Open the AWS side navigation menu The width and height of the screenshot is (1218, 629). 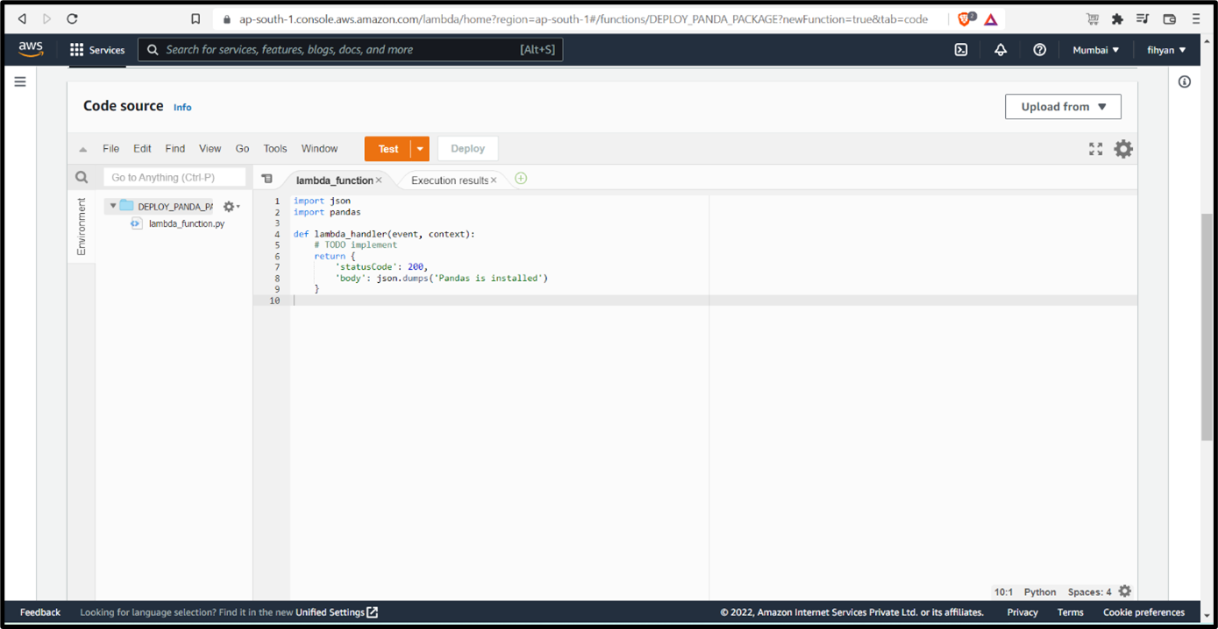(20, 81)
